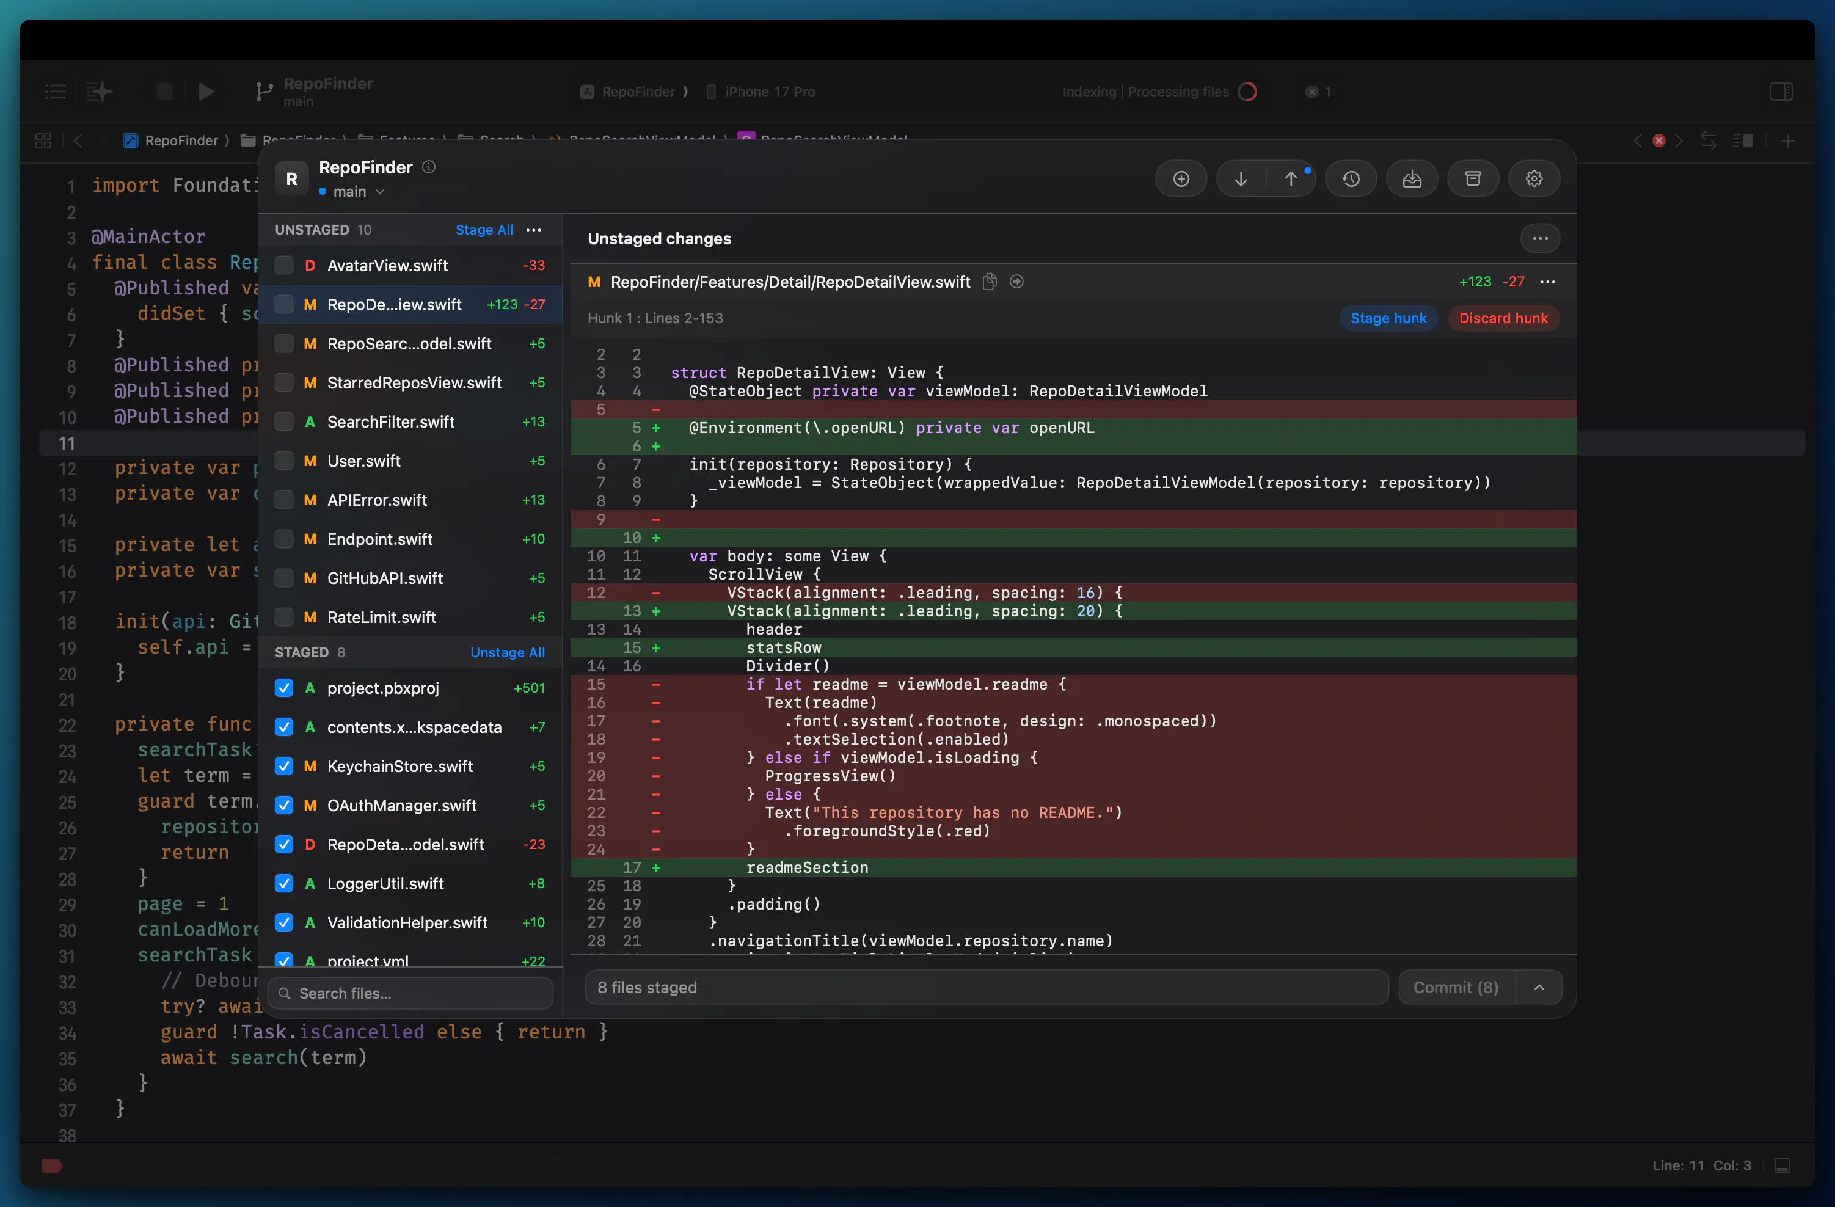Toggle the debug area icon in status bar

(x=1782, y=1165)
